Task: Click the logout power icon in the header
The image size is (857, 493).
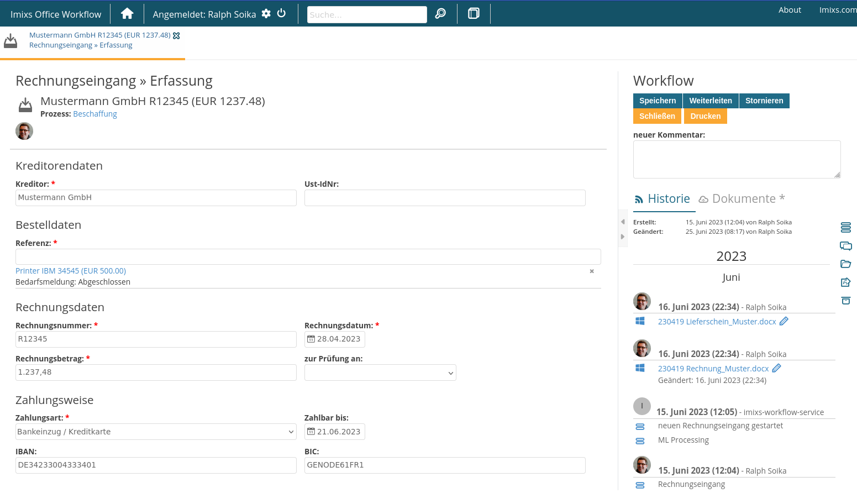Action: (282, 13)
